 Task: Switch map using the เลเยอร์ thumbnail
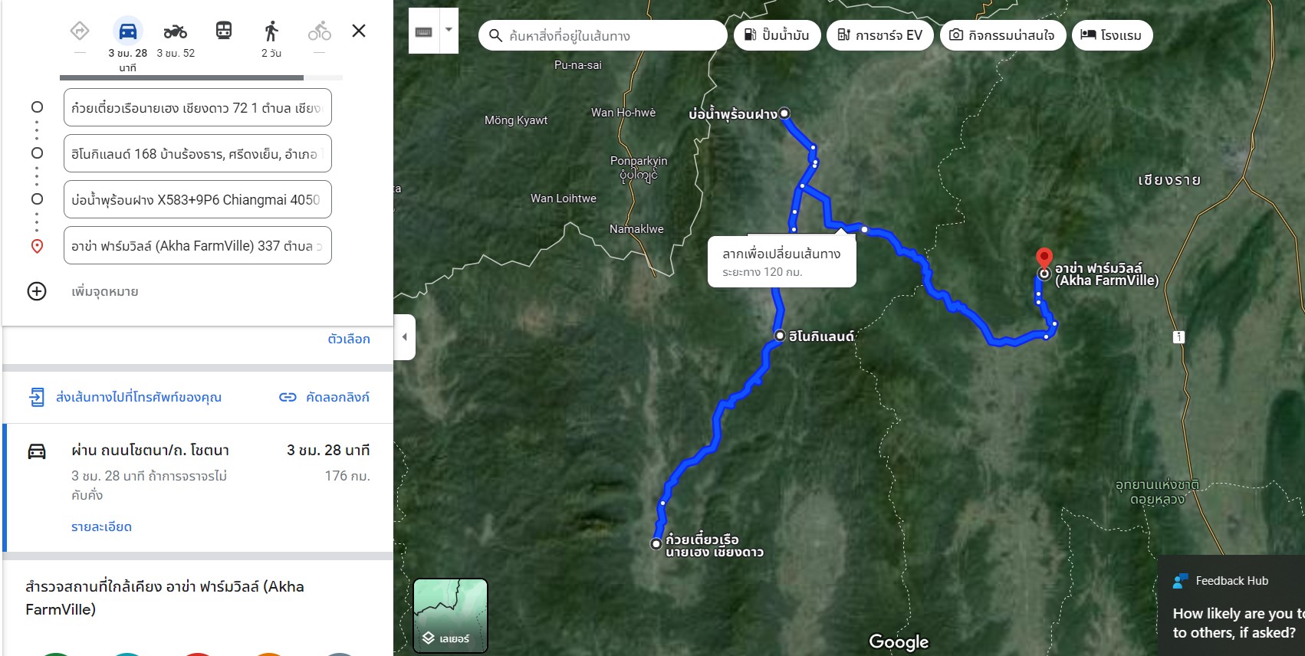tap(450, 615)
